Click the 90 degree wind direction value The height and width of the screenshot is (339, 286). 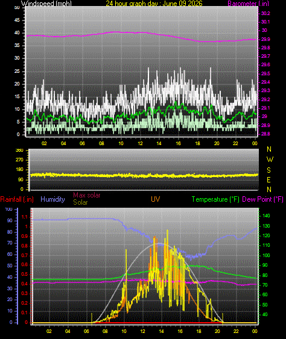(x=21, y=179)
